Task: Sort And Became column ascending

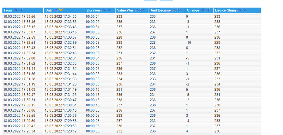Action: point(174,10)
